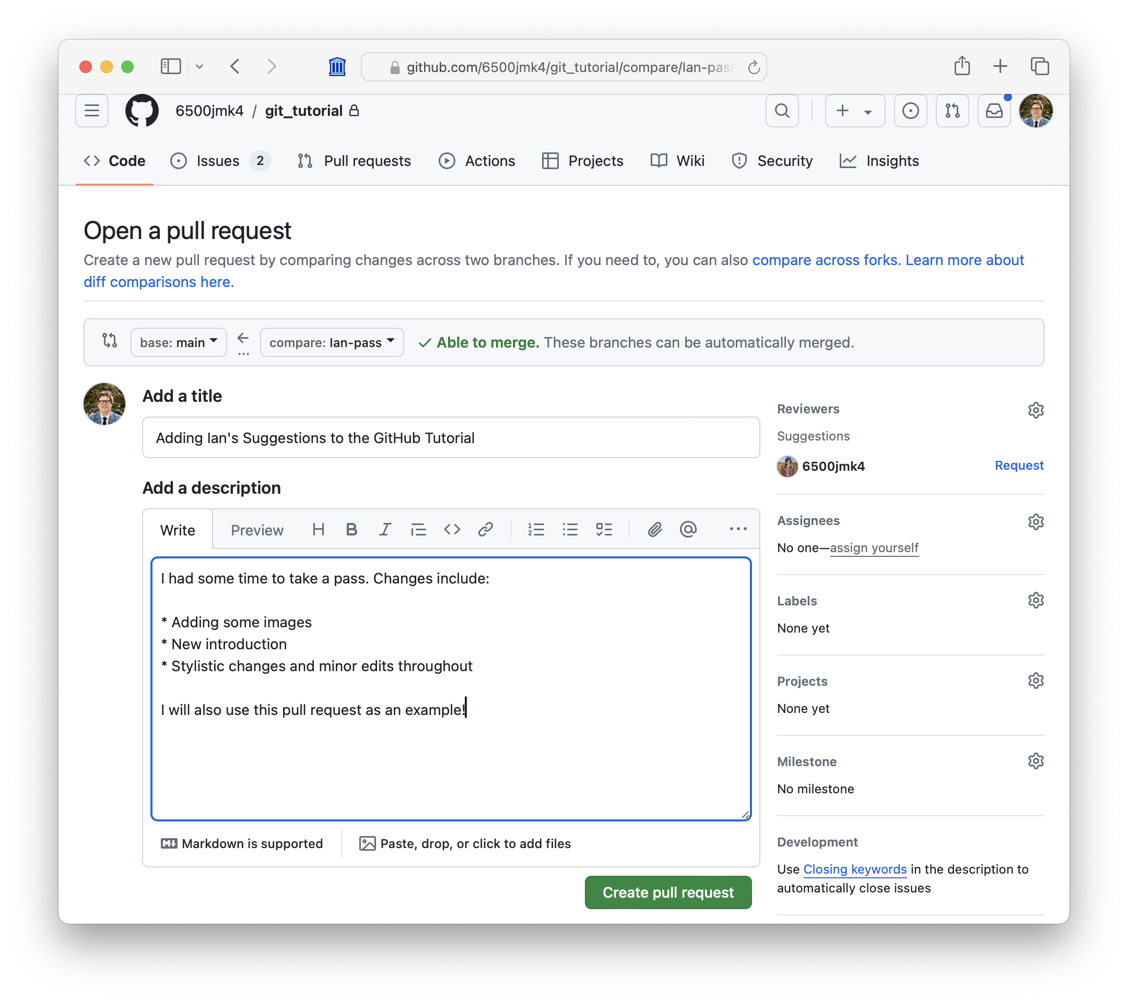Click Markdown is supported link
The width and height of the screenshot is (1128, 1001).
(242, 844)
